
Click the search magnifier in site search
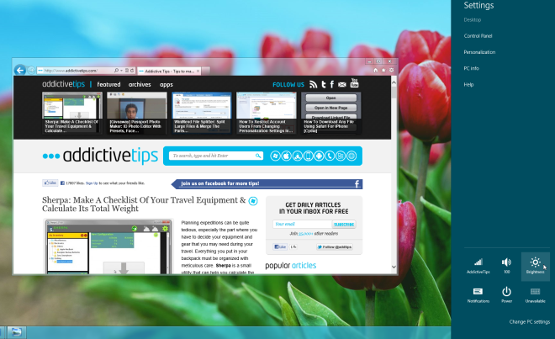coord(258,156)
